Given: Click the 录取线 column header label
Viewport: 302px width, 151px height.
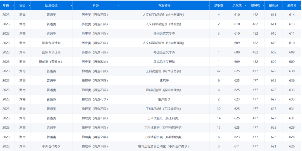Looking at the screenshot, I should [x=237, y=5].
